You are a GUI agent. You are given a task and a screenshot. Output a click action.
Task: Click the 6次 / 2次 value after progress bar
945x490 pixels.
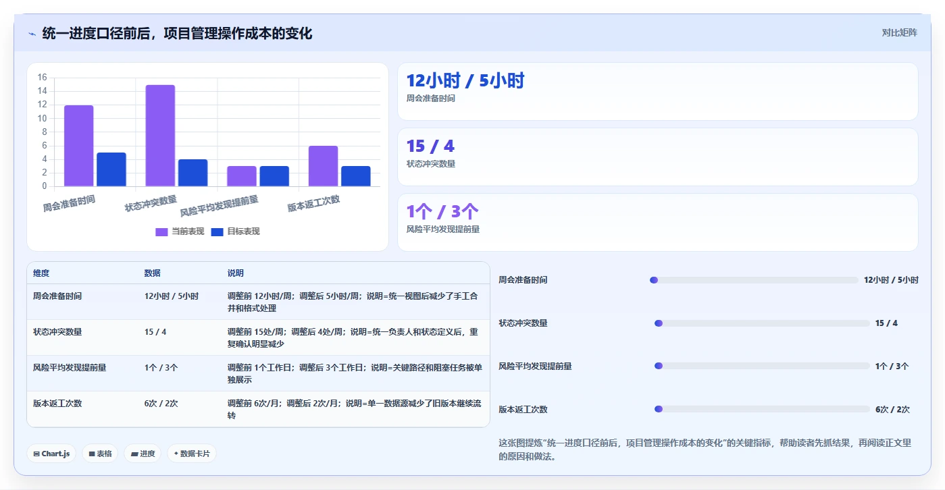point(892,410)
